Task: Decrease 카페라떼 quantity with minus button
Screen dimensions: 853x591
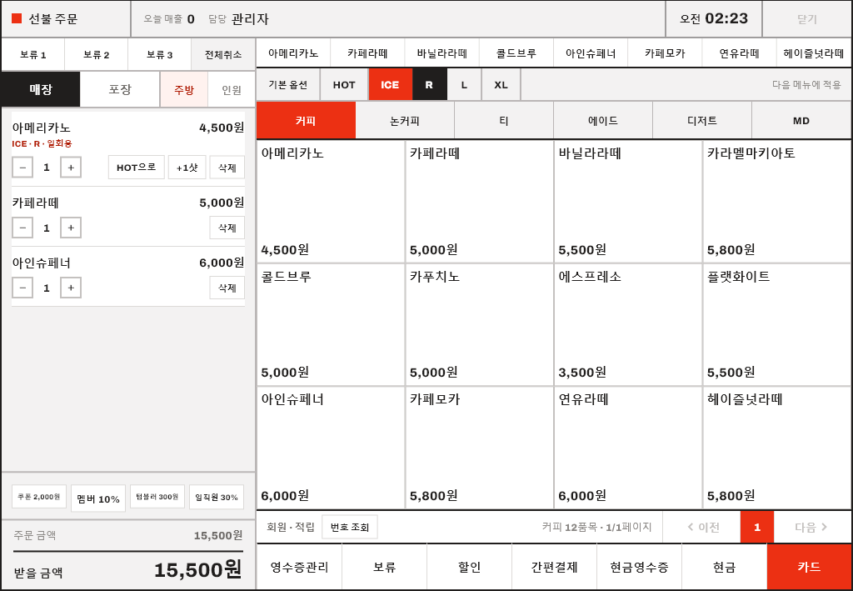Action: [x=22, y=228]
